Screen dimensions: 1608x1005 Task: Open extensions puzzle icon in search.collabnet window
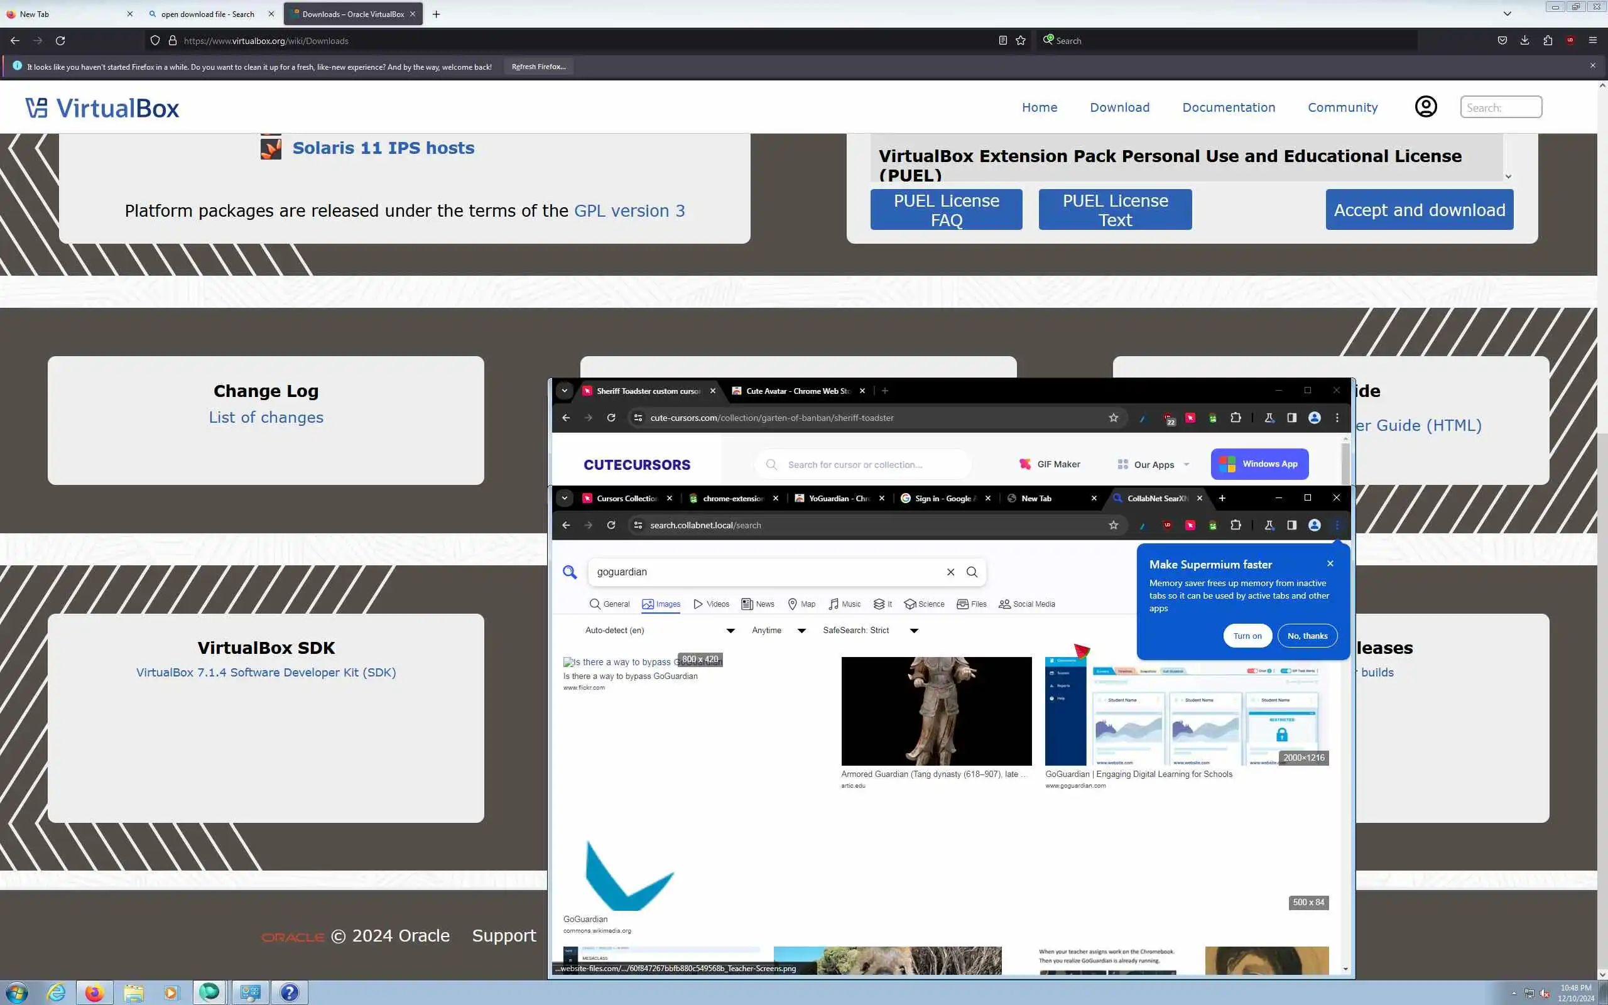tap(1236, 525)
